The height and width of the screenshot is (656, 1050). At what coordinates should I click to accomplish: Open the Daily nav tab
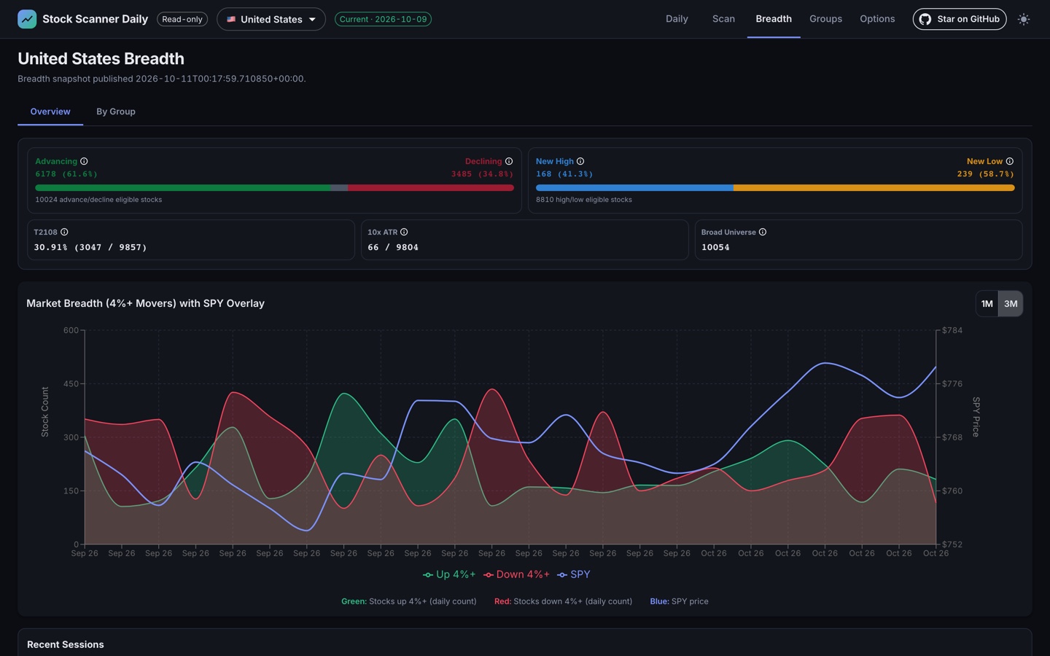point(677,19)
